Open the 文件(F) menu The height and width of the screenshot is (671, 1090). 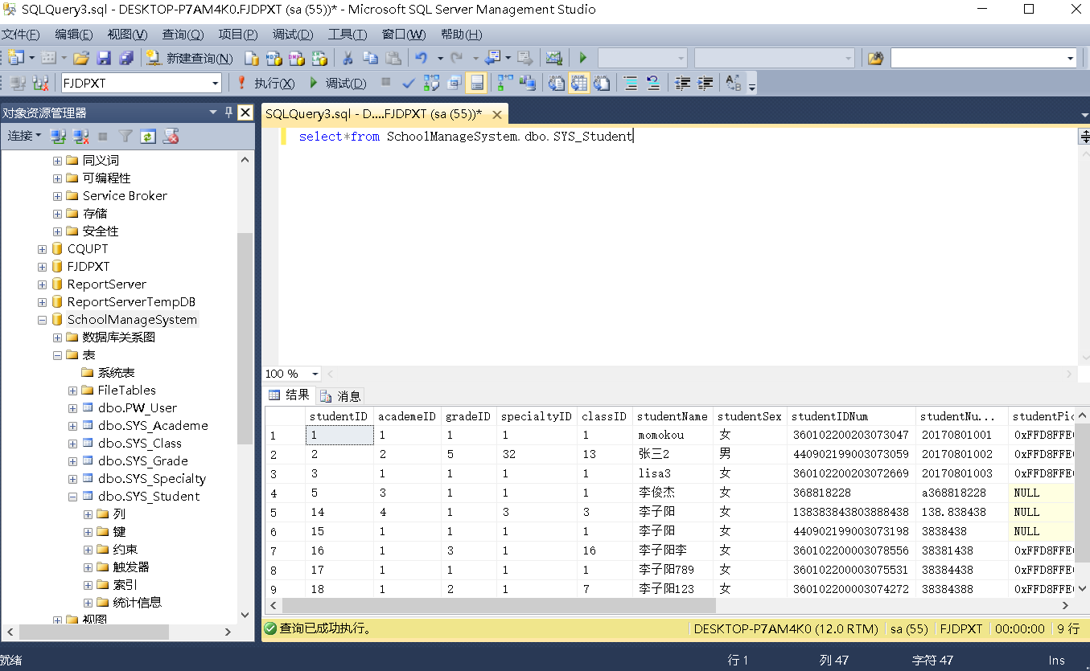21,35
